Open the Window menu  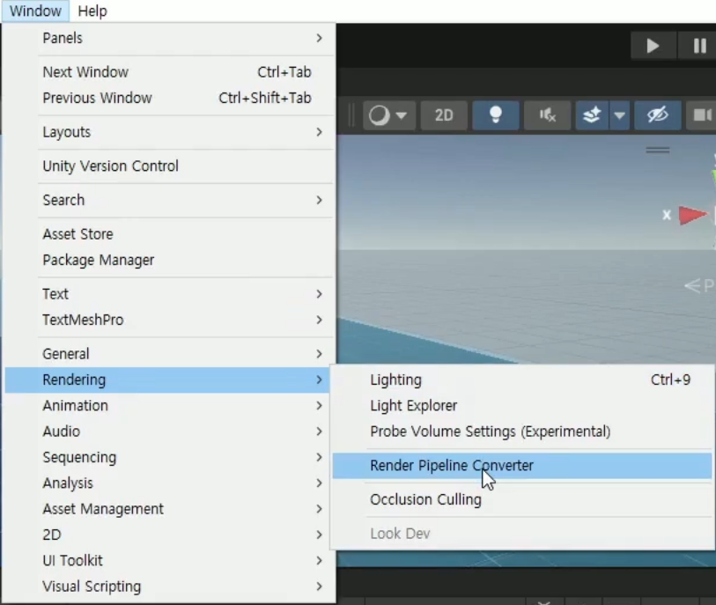[35, 11]
